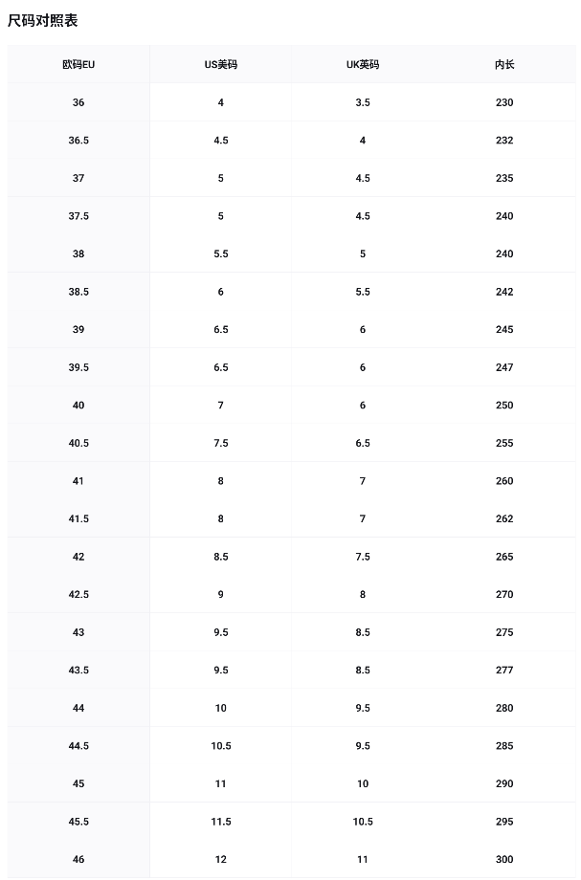Select EU size 42 cell

click(78, 557)
